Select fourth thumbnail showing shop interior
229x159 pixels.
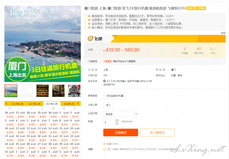[x=58, y=91]
